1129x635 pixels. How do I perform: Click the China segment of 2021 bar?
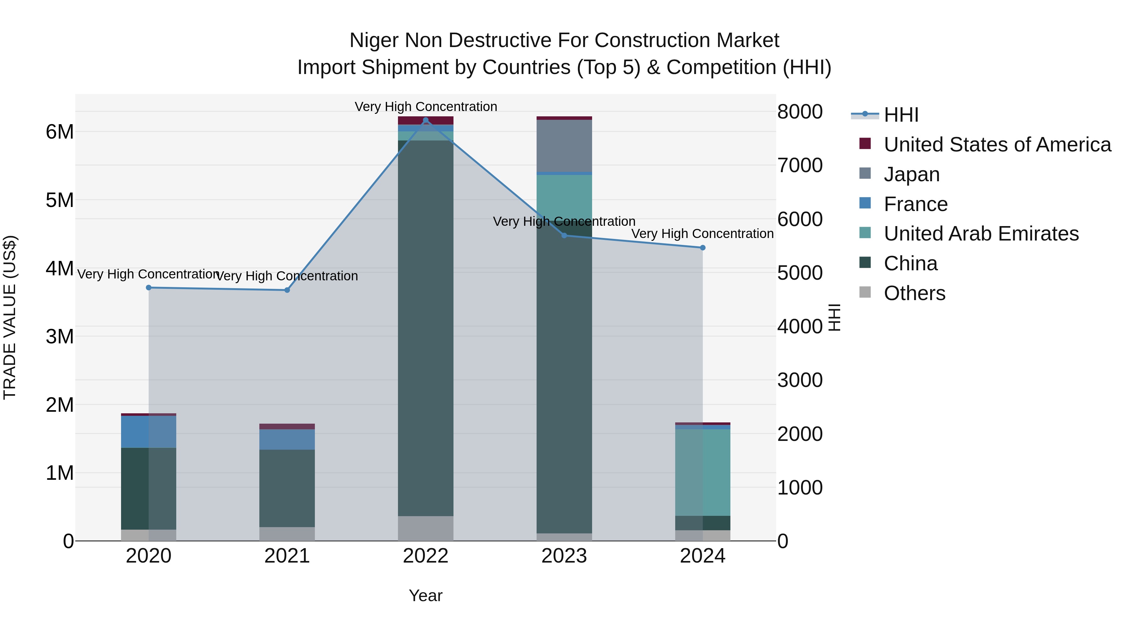[287, 488]
